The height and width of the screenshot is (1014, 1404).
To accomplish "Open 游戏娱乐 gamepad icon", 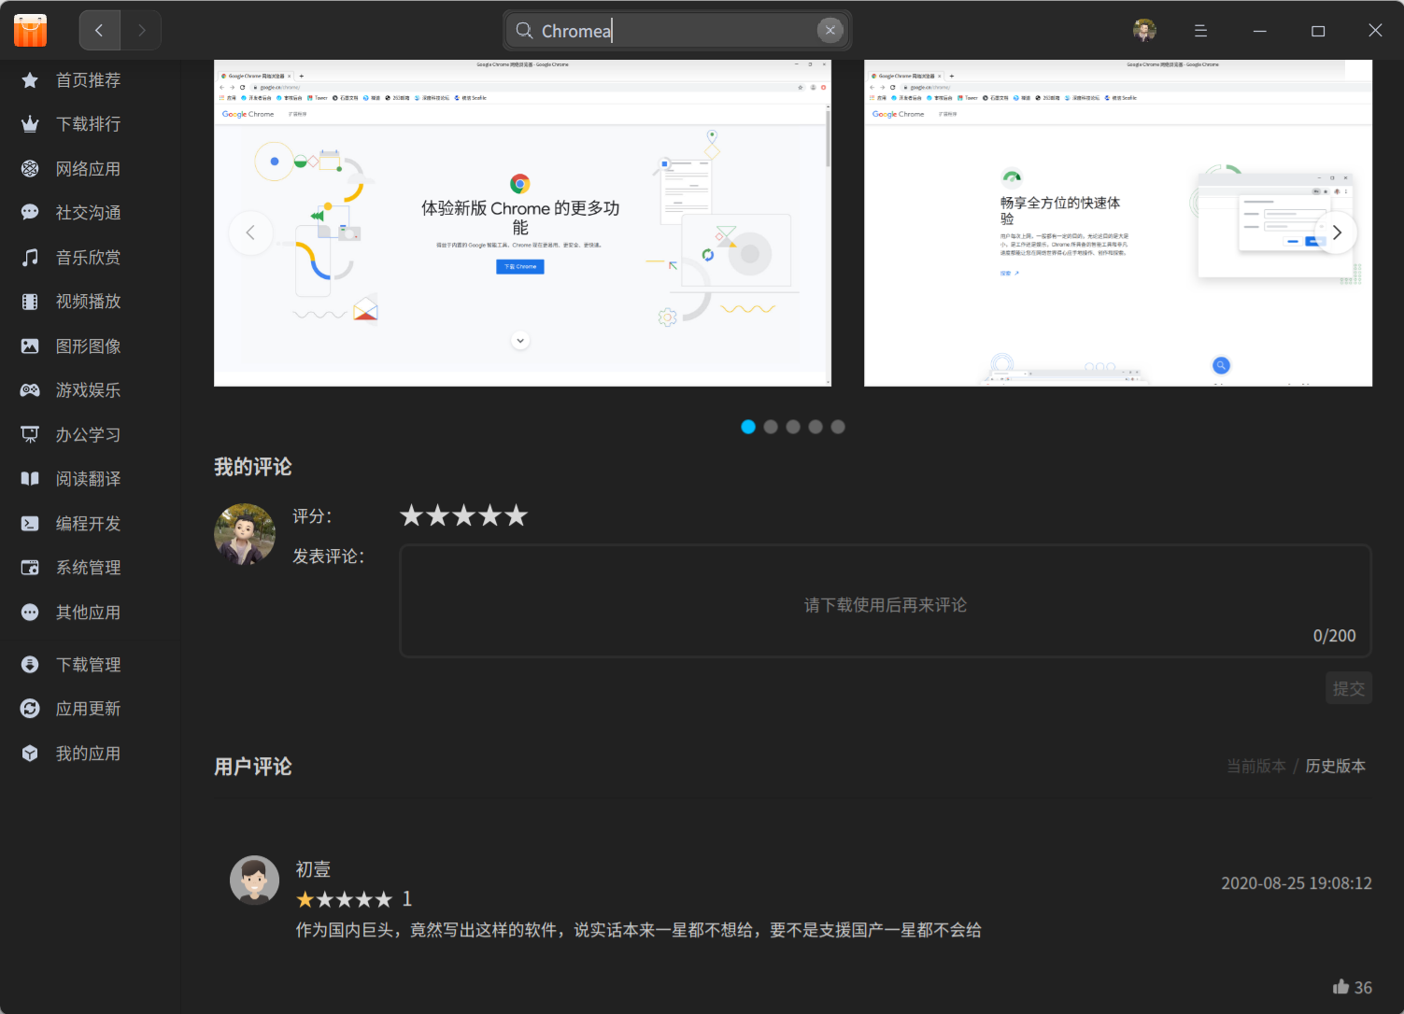I will point(30,390).
